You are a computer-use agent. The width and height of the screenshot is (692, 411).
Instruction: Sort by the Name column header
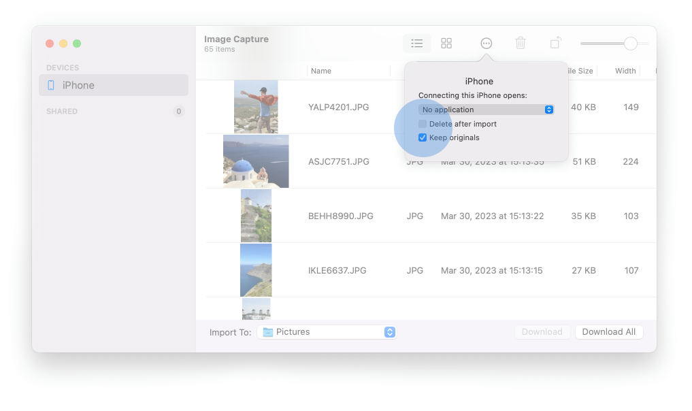pos(321,71)
